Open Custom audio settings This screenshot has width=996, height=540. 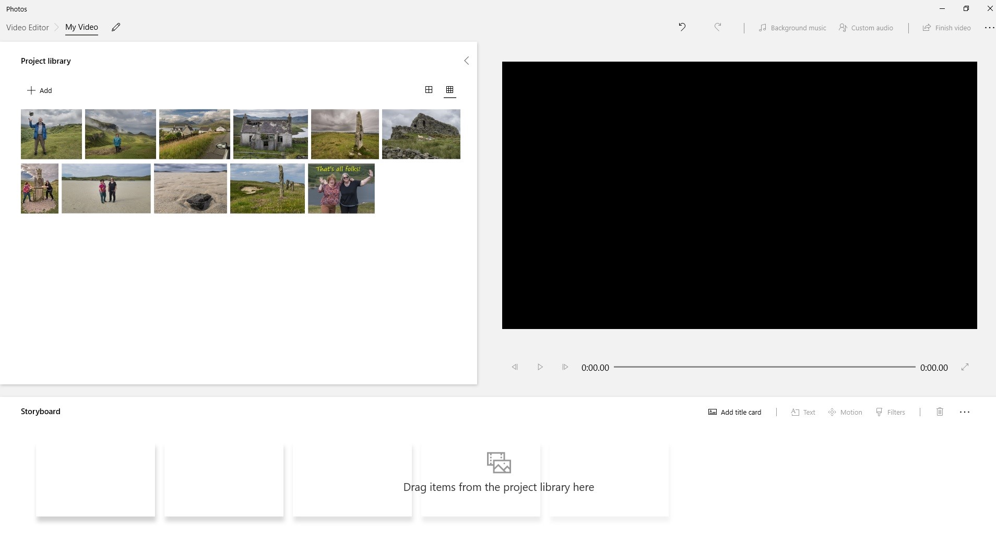click(x=865, y=28)
